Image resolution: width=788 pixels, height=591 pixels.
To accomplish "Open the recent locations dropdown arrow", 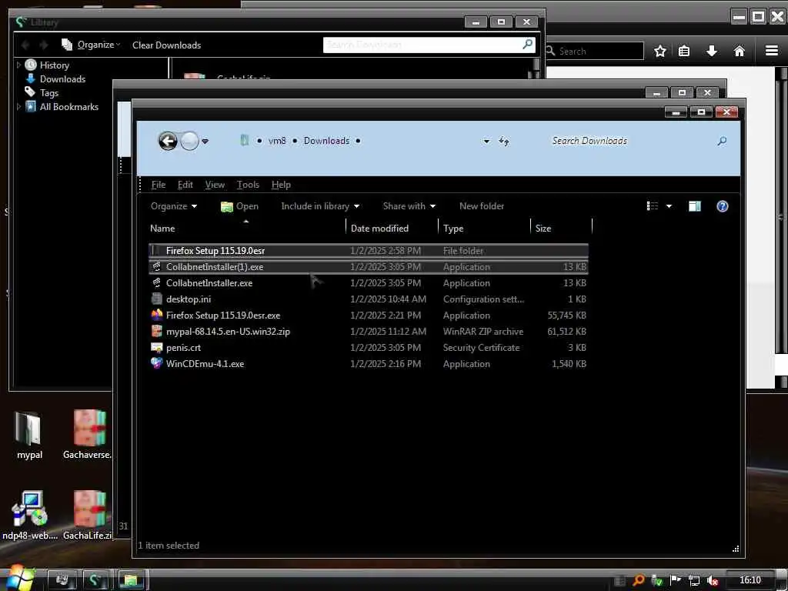I will point(205,142).
